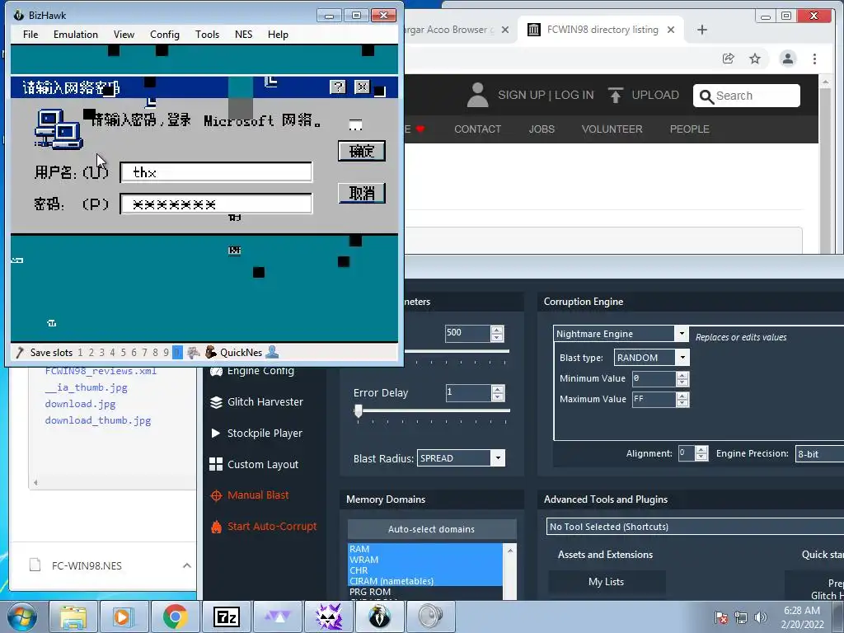
Task: Open Engine Config in the RTC sidebar
Action: (x=252, y=370)
